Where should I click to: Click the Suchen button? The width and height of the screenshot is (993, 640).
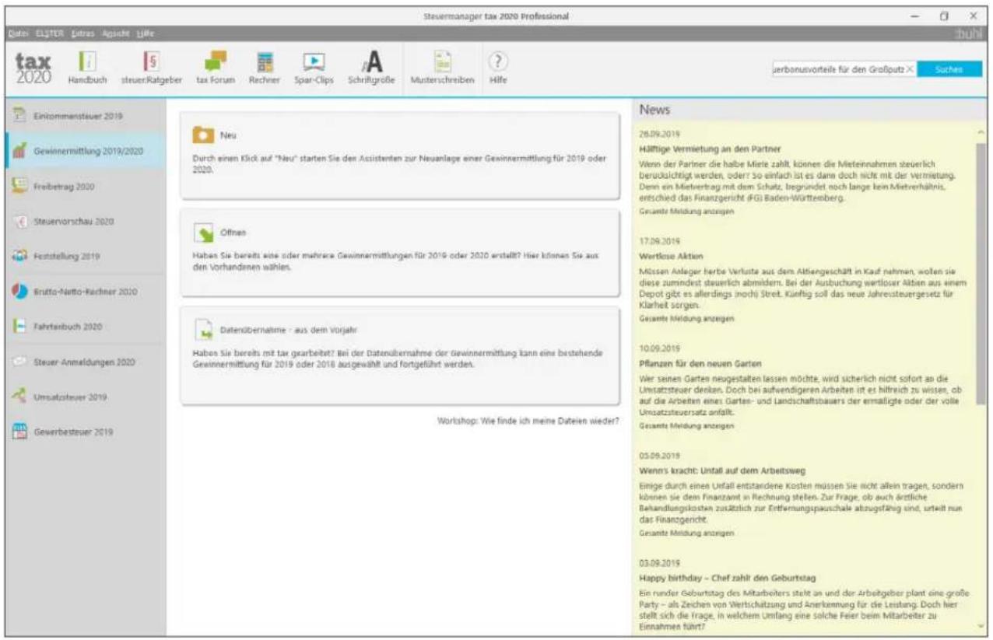click(949, 70)
